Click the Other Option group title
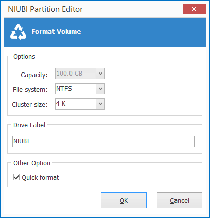Screen dimensions: 210x218 click(x=32, y=163)
